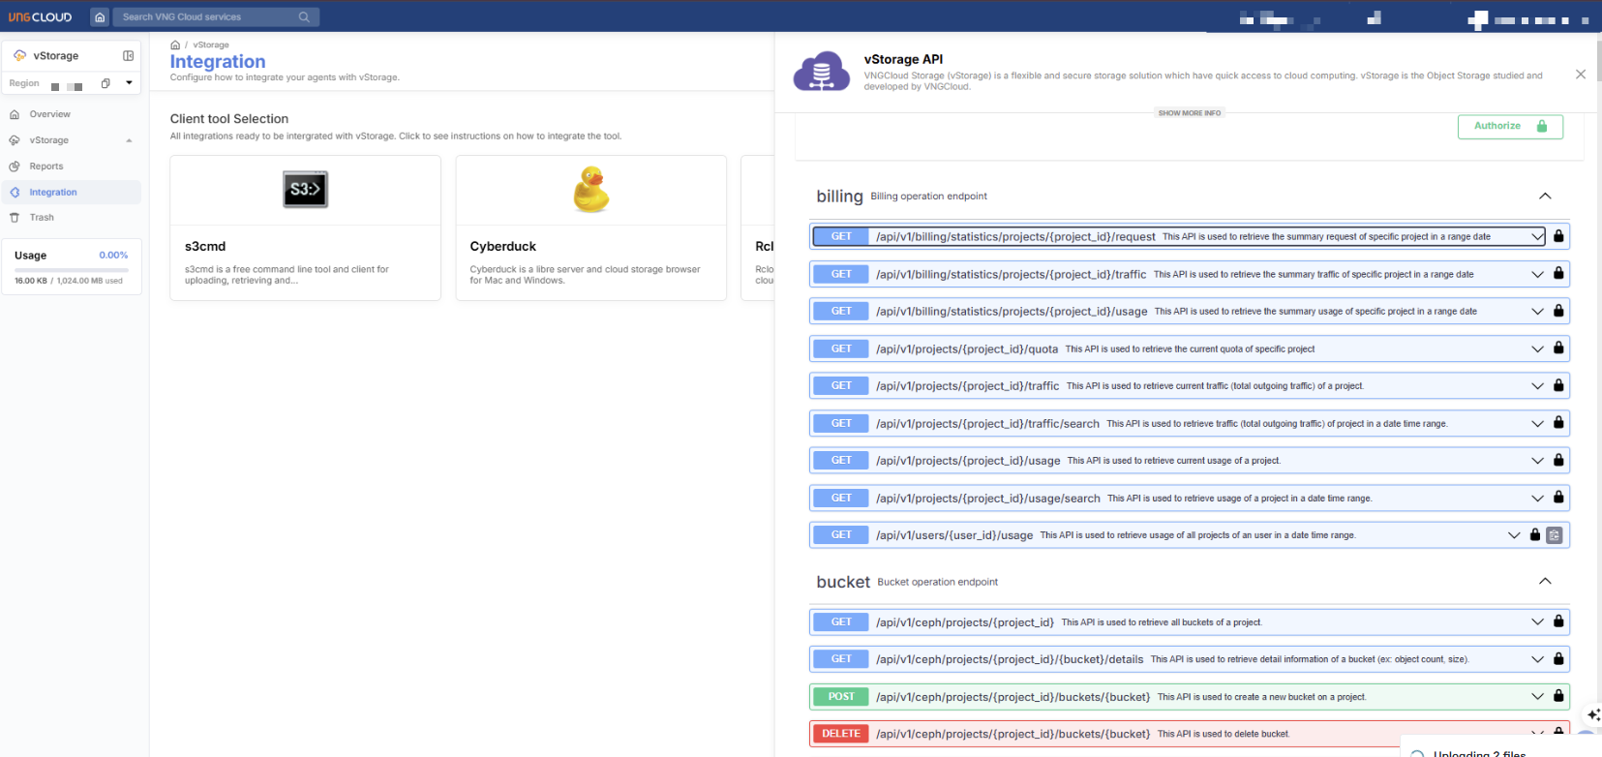This screenshot has width=1602, height=757.
Task: Click the home icon in the top bar
Action: pyautogui.click(x=100, y=16)
